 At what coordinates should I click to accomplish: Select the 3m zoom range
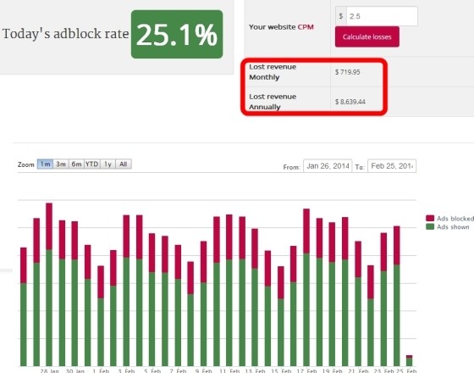coord(61,164)
